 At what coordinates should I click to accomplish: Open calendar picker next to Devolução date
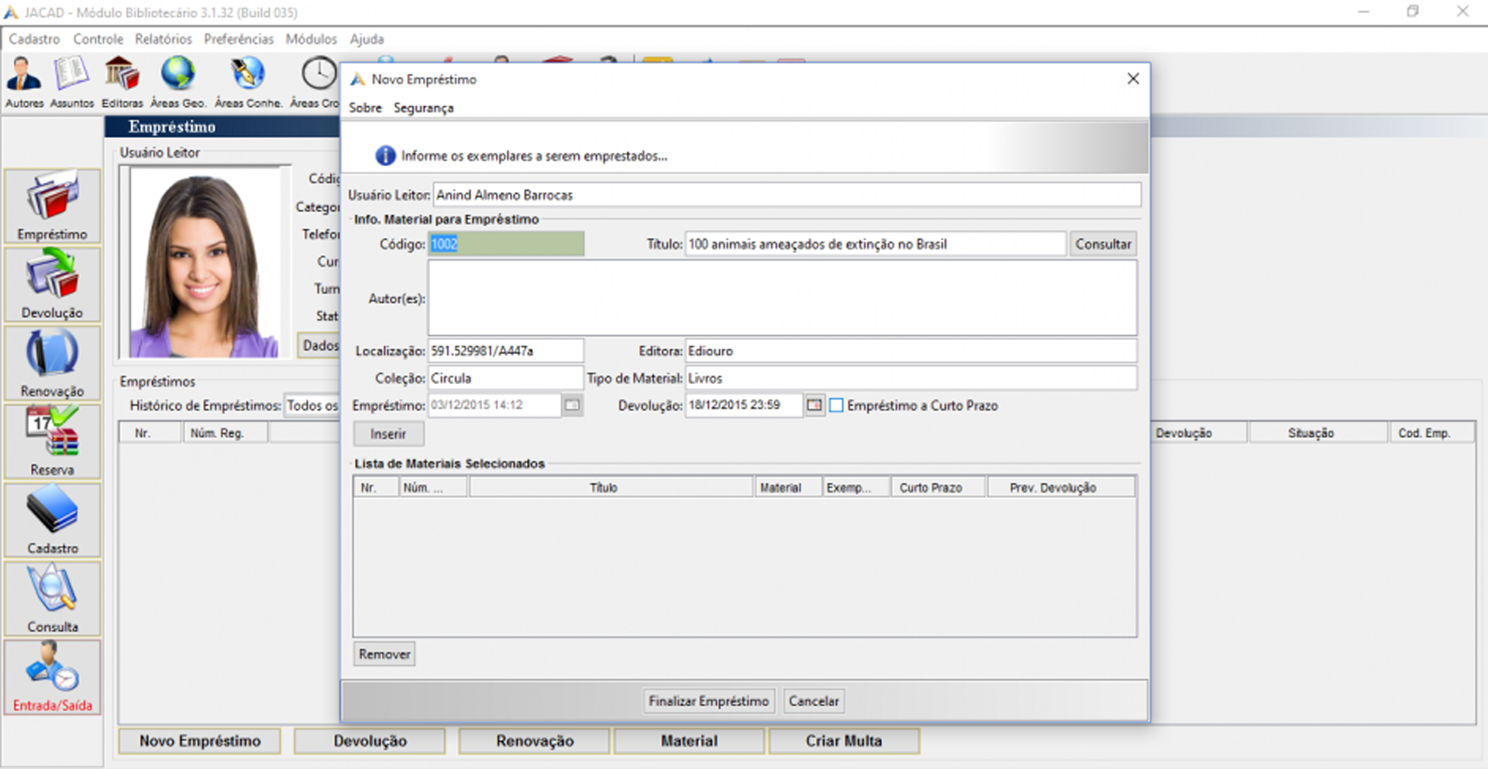(x=814, y=405)
